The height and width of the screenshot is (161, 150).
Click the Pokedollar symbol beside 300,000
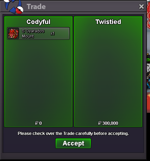100,123
